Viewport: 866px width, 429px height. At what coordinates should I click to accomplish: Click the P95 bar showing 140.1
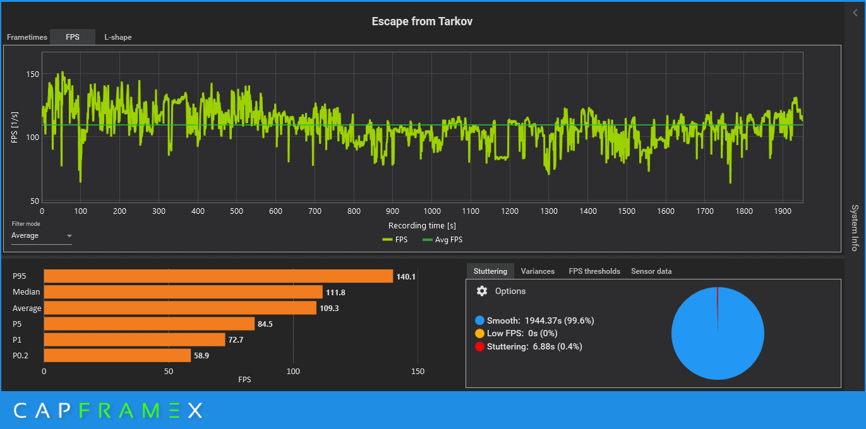(219, 276)
